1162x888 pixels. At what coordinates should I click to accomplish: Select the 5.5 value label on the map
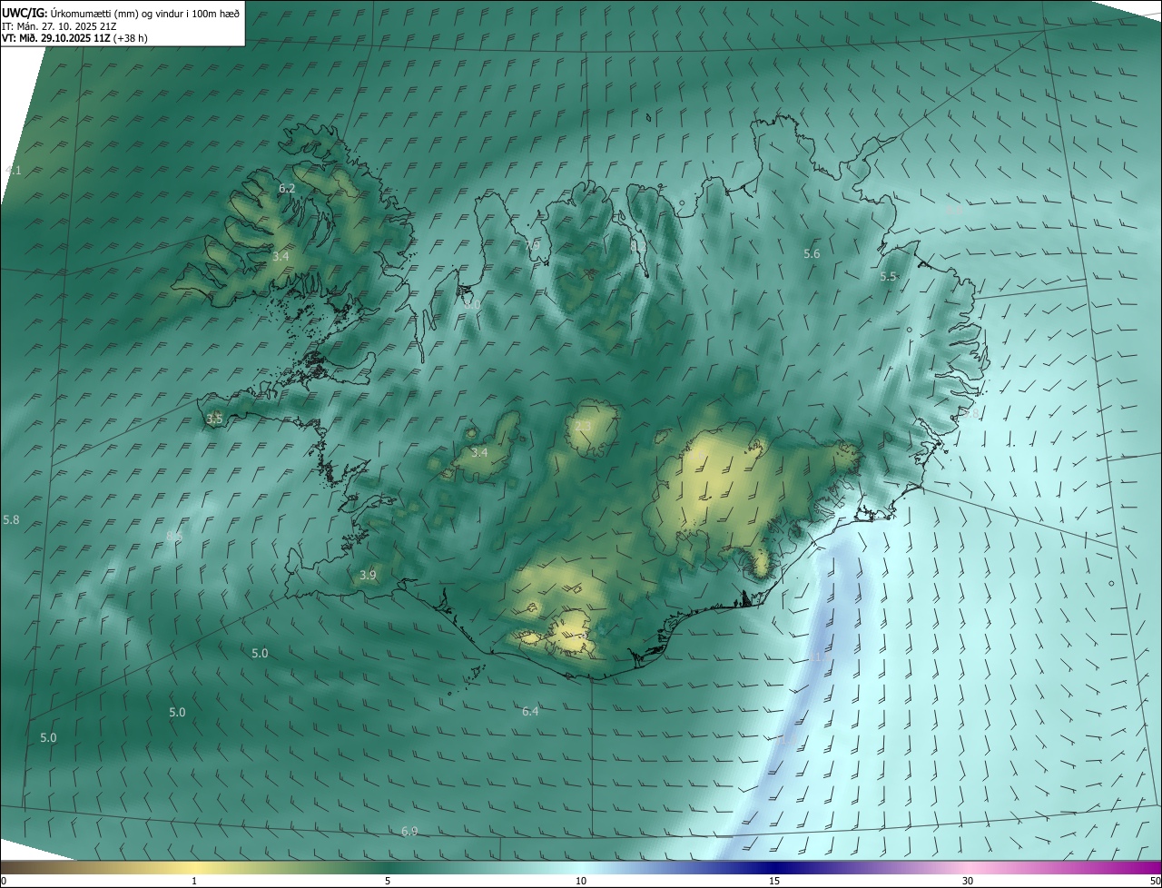click(888, 277)
